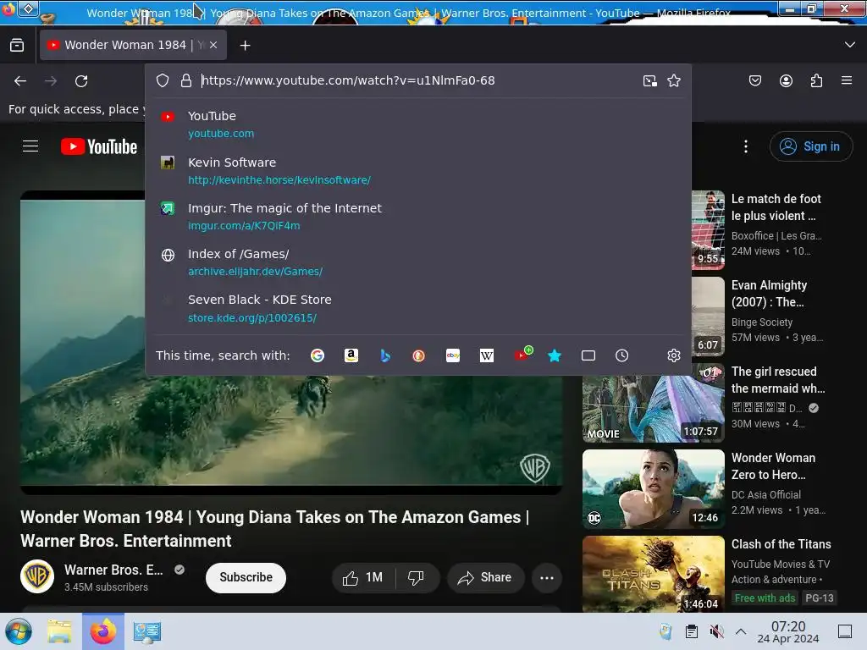
Task: Open Warner Bros. channel avatar
Action: pos(37,576)
